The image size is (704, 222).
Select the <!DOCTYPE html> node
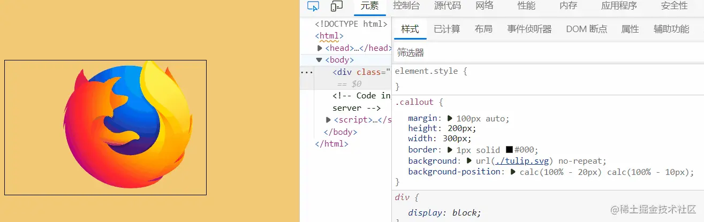click(x=351, y=24)
